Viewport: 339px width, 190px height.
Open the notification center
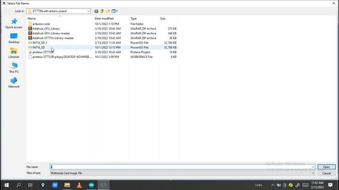(330, 185)
